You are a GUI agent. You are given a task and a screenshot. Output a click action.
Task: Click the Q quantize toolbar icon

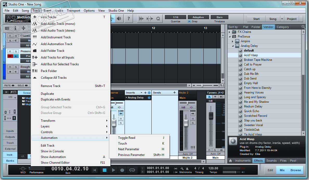pyautogui.click(x=158, y=18)
